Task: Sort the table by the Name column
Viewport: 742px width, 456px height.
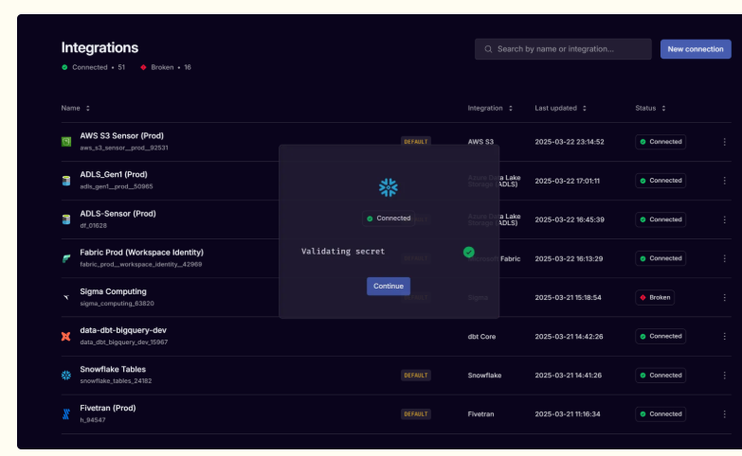Action: tap(75, 108)
